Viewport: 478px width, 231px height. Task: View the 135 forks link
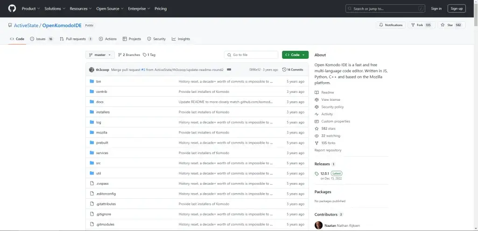(x=325, y=143)
